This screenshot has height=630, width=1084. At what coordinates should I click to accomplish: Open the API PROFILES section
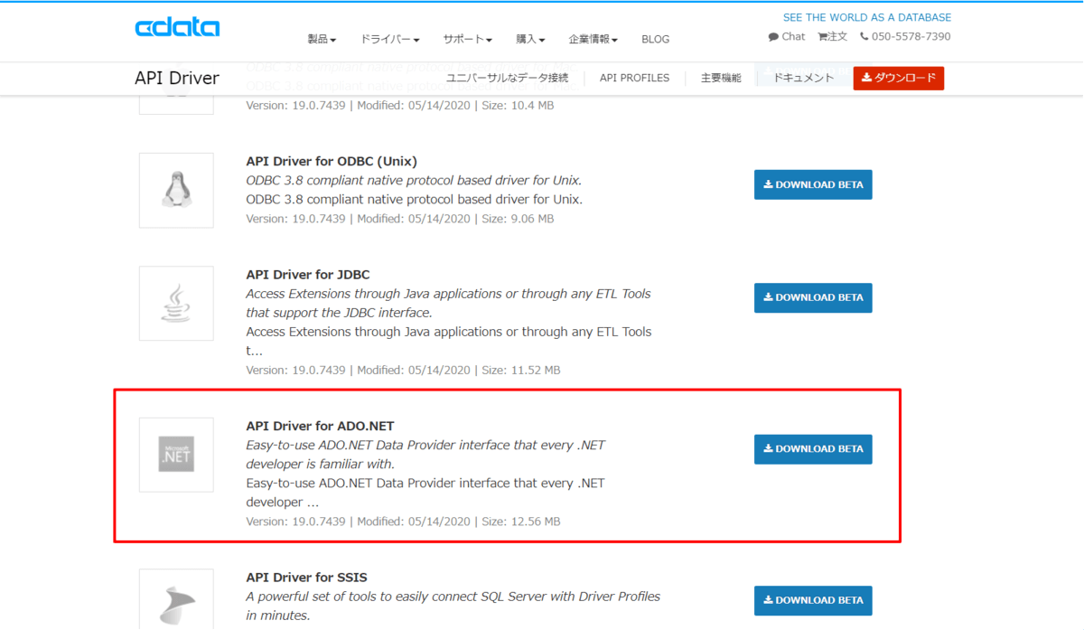point(635,78)
